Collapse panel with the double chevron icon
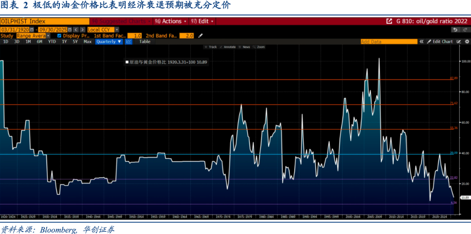471x234 pixels. coord(421,42)
